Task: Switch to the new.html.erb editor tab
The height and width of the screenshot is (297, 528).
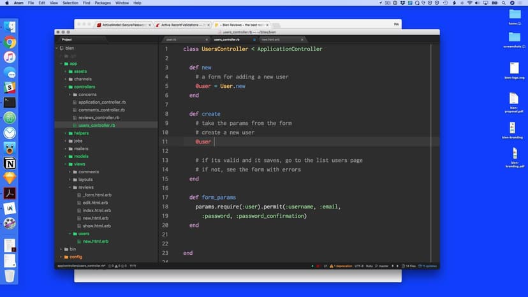Action: (x=270, y=40)
